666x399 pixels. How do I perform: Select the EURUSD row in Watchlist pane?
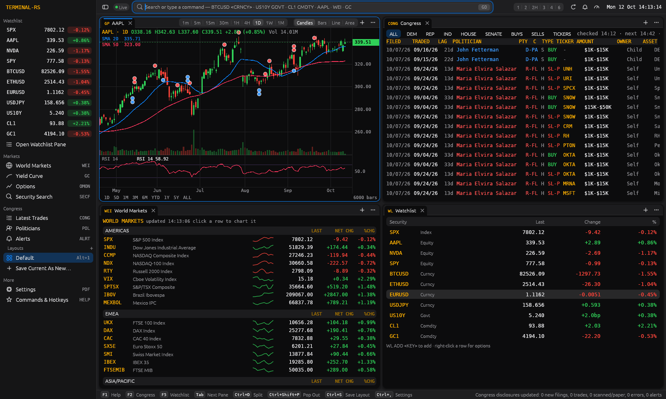(523, 295)
